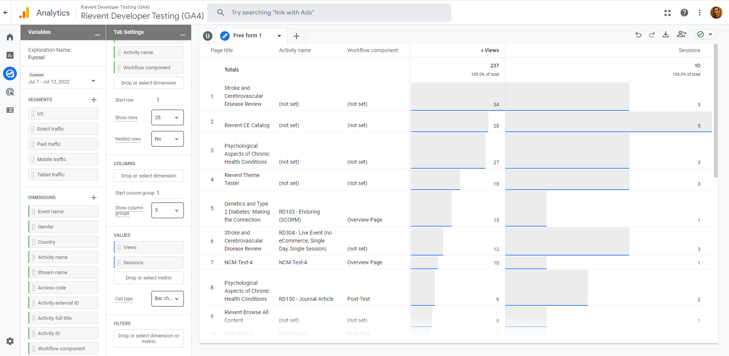This screenshot has height=356, width=729.
Task: Select the Tablet traffic segment
Action: (63, 174)
